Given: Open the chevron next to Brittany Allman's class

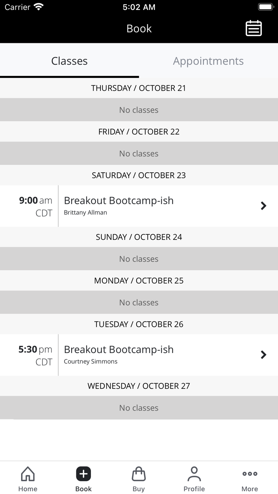Looking at the screenshot, I should pyautogui.click(x=263, y=206).
